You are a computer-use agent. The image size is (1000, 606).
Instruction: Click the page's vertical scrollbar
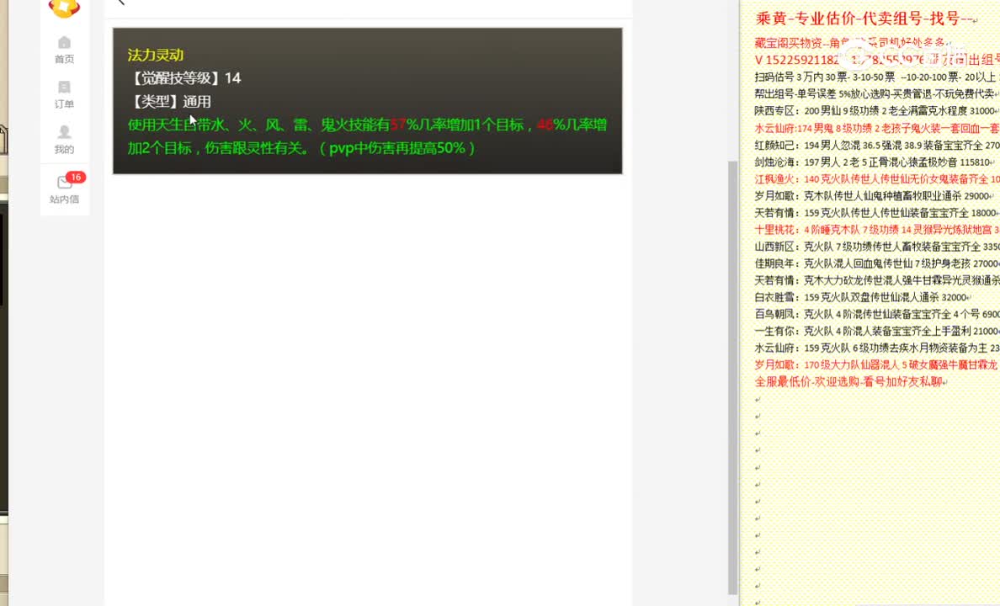click(732, 378)
